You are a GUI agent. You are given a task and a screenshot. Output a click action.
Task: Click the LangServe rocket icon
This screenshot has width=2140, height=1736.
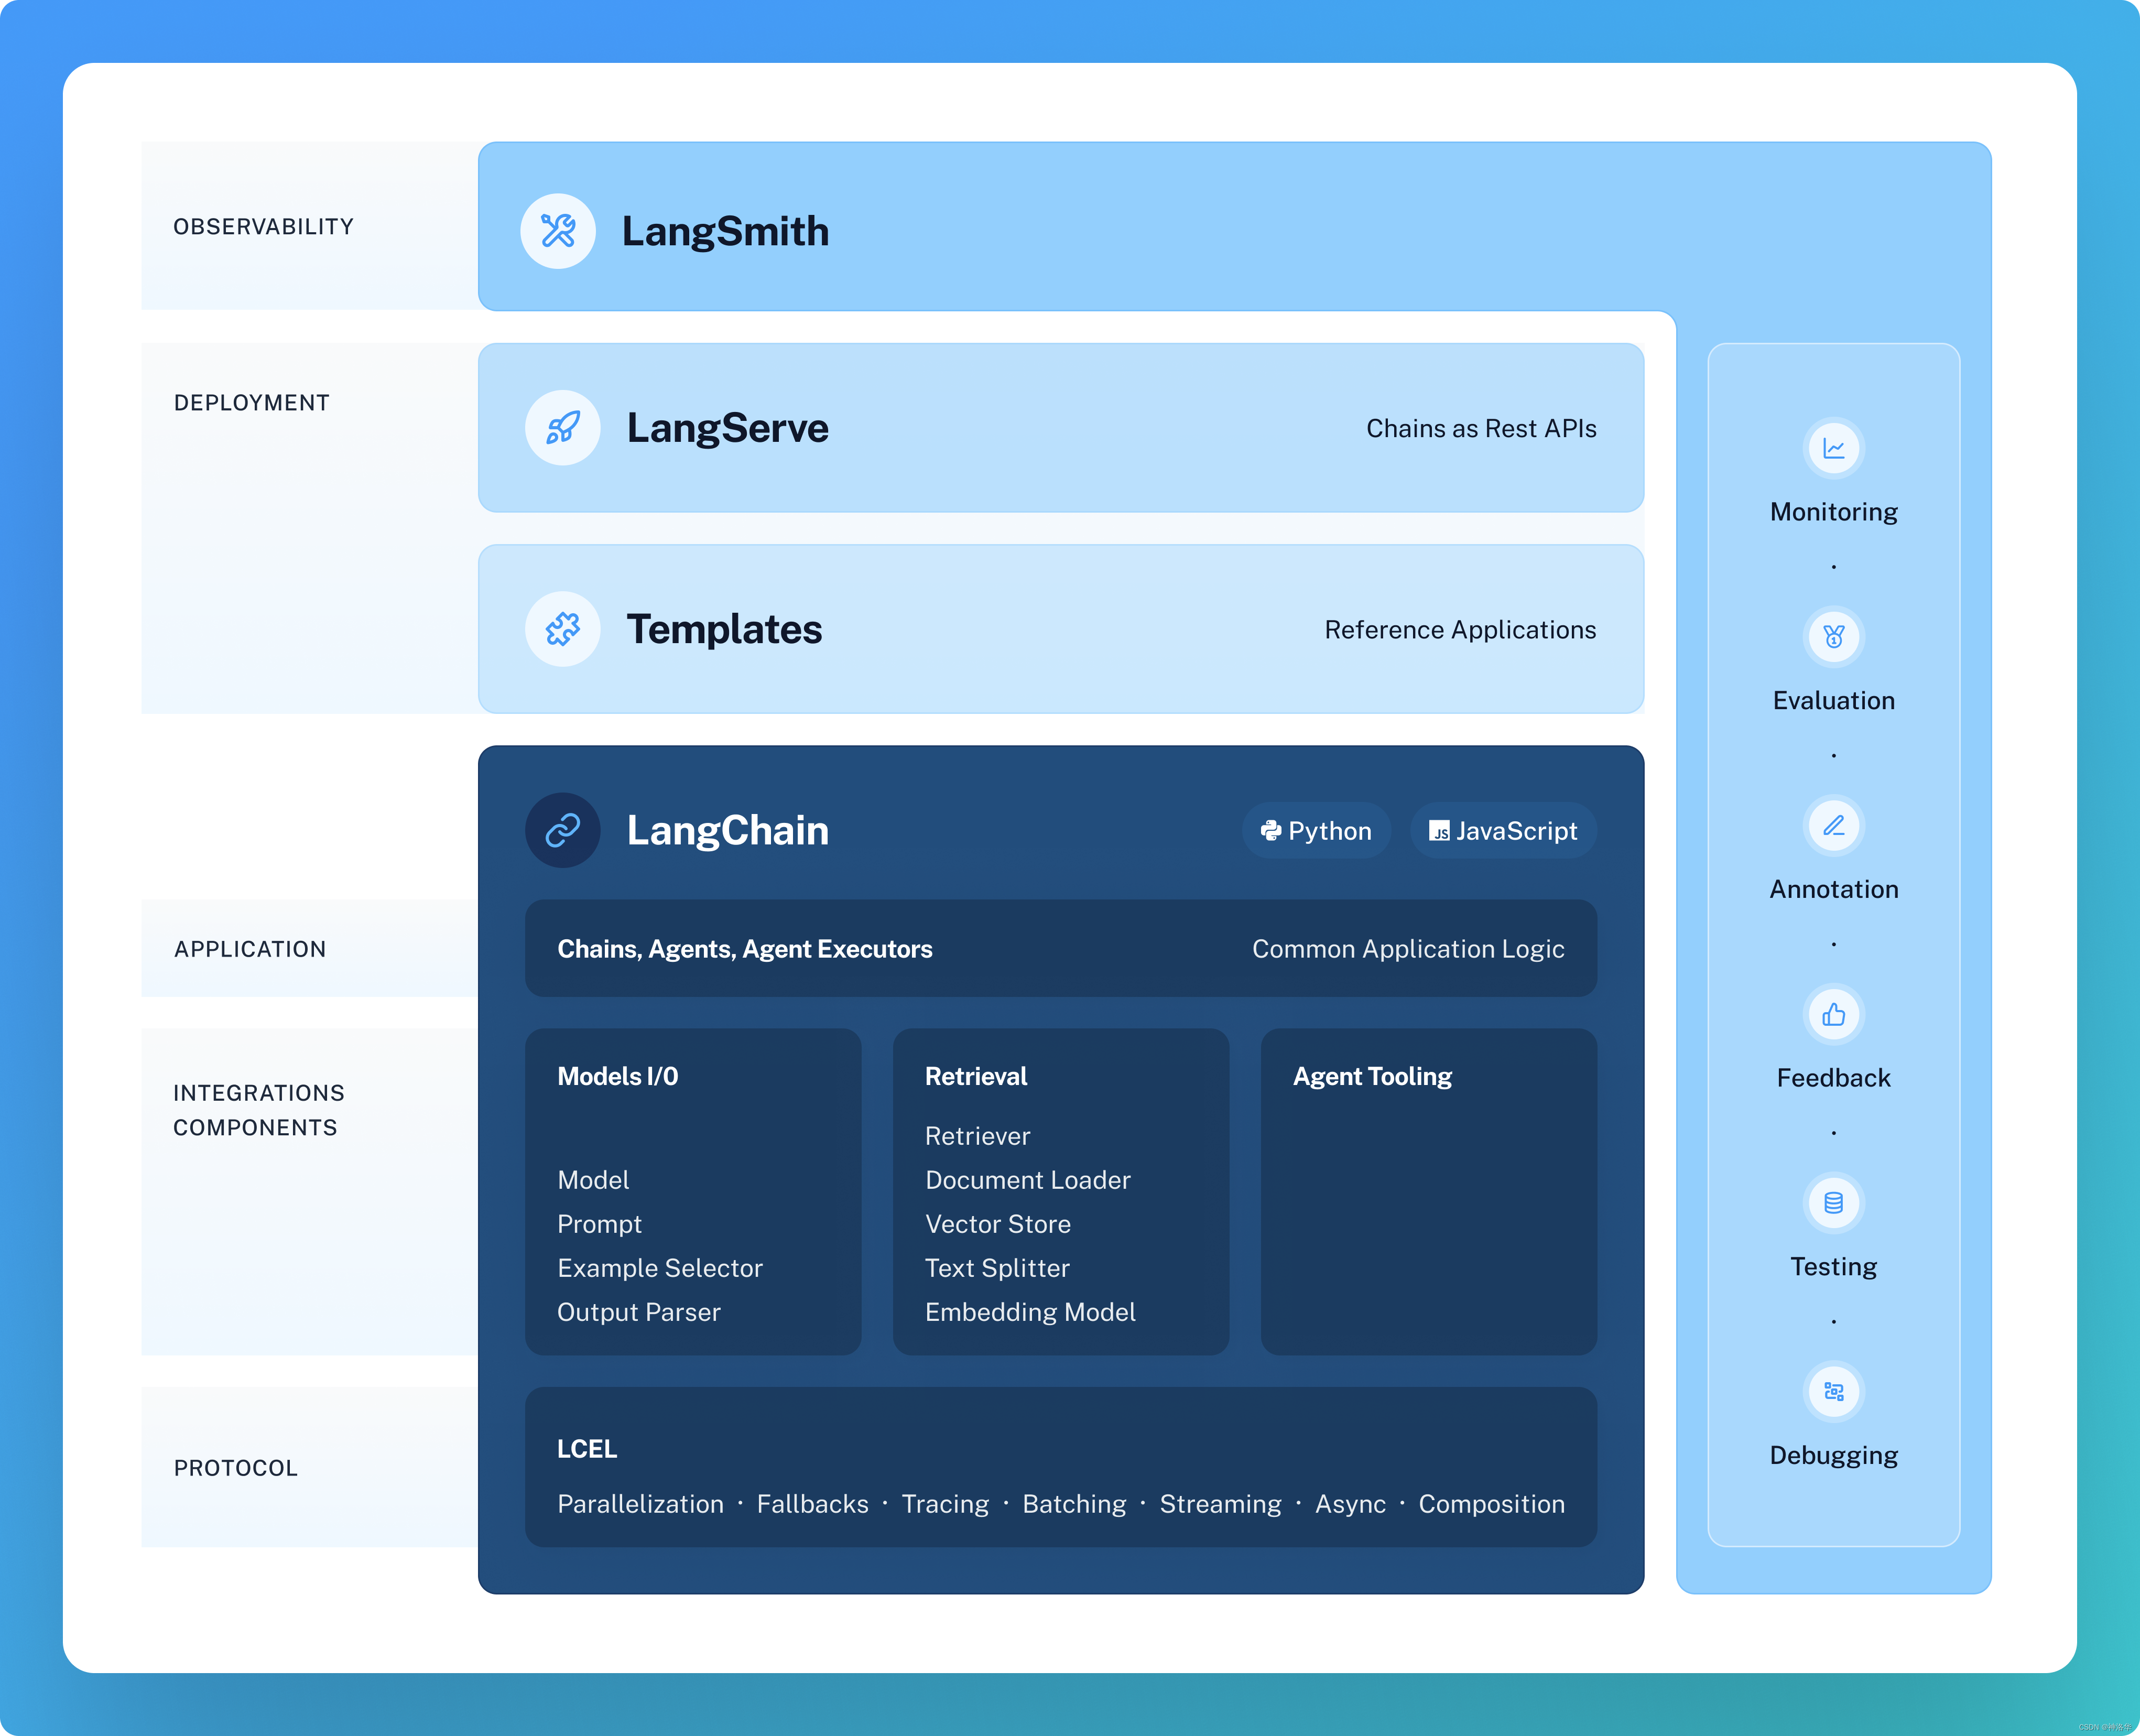pyautogui.click(x=563, y=428)
